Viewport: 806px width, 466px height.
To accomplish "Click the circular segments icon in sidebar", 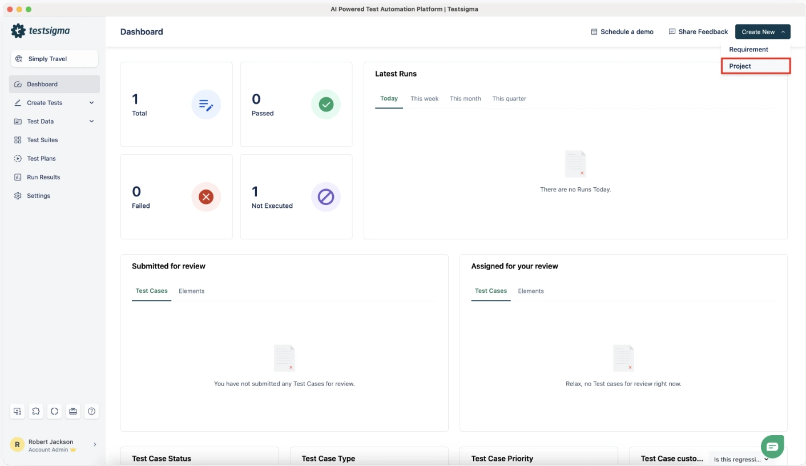I will click(54, 411).
